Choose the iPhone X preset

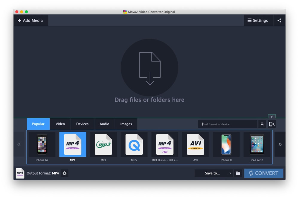226,147
